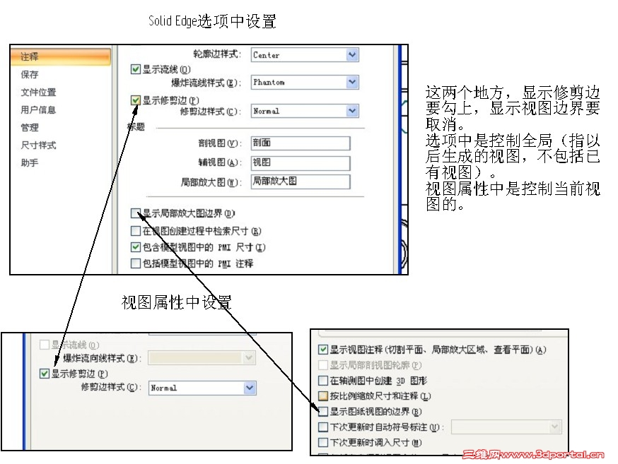Enable 下次更新时调入尺寸 checkbox
The image size is (618, 464).
point(323,443)
